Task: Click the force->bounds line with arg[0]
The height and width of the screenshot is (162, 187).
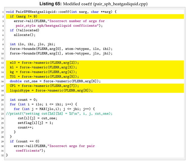Action: click(61, 49)
